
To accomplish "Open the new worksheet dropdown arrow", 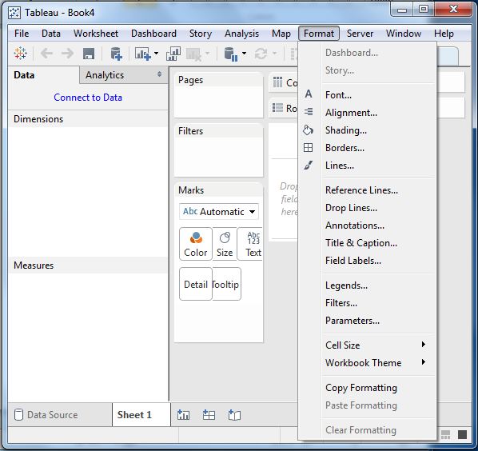I will [x=156, y=54].
